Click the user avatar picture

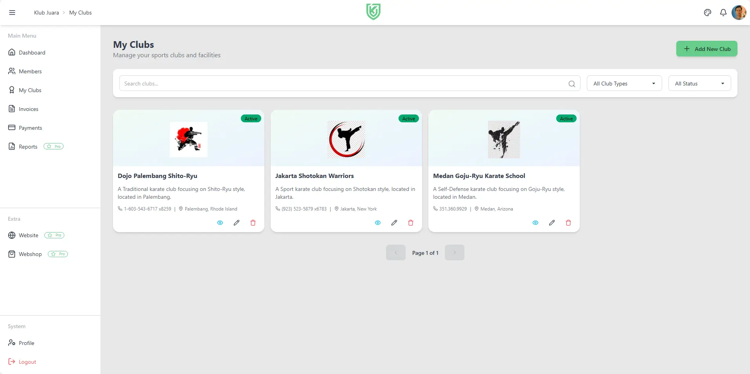(739, 13)
